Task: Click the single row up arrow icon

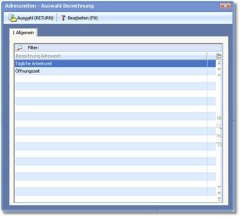Action: (219, 75)
